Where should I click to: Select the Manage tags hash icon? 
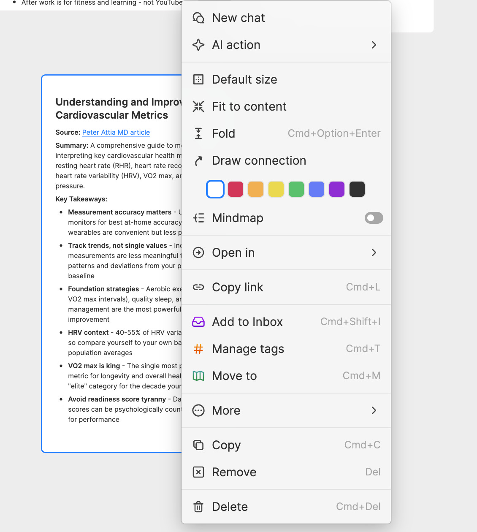(x=198, y=349)
